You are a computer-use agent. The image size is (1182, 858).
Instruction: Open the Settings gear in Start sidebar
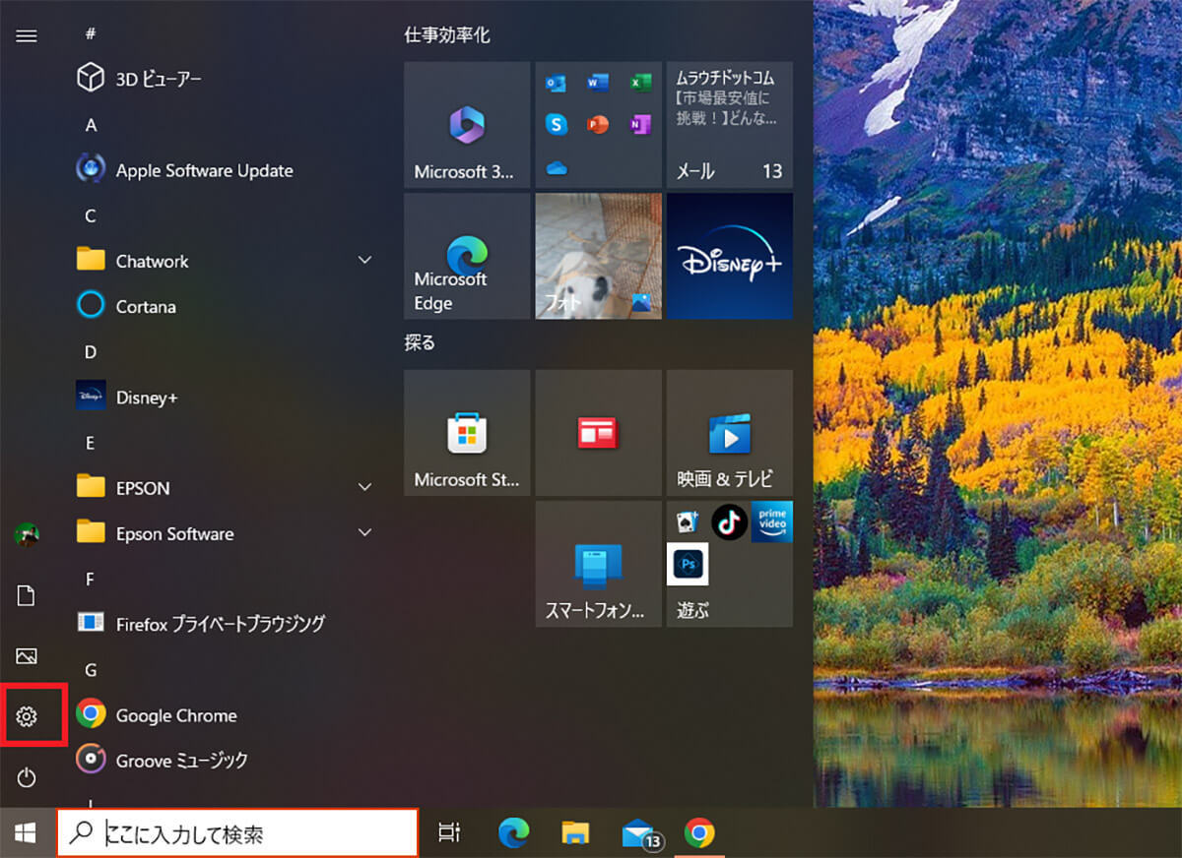click(27, 716)
